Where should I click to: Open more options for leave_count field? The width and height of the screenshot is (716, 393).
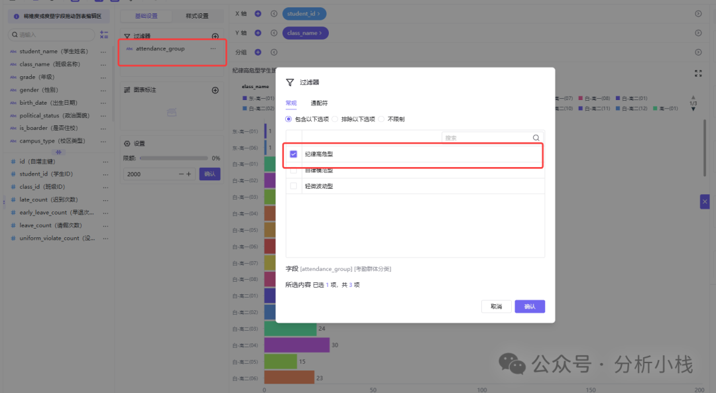point(105,225)
